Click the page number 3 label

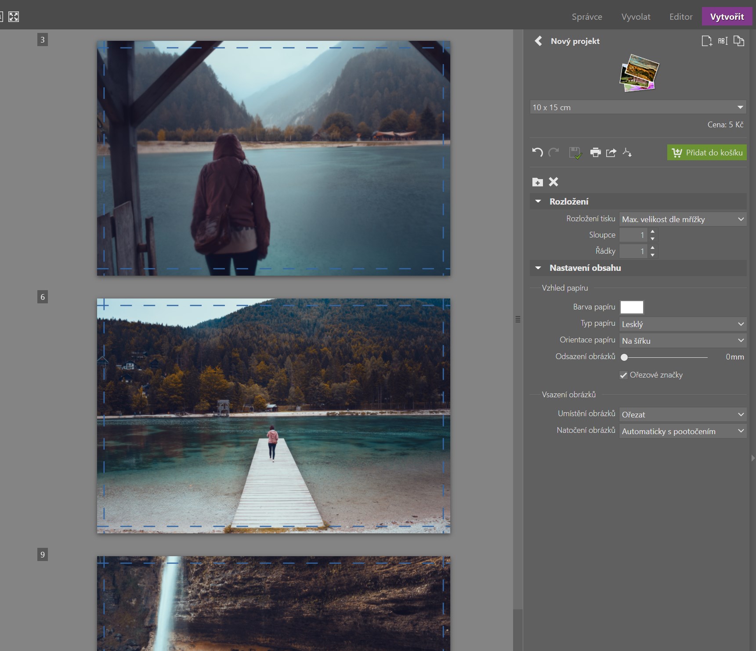pyautogui.click(x=43, y=40)
